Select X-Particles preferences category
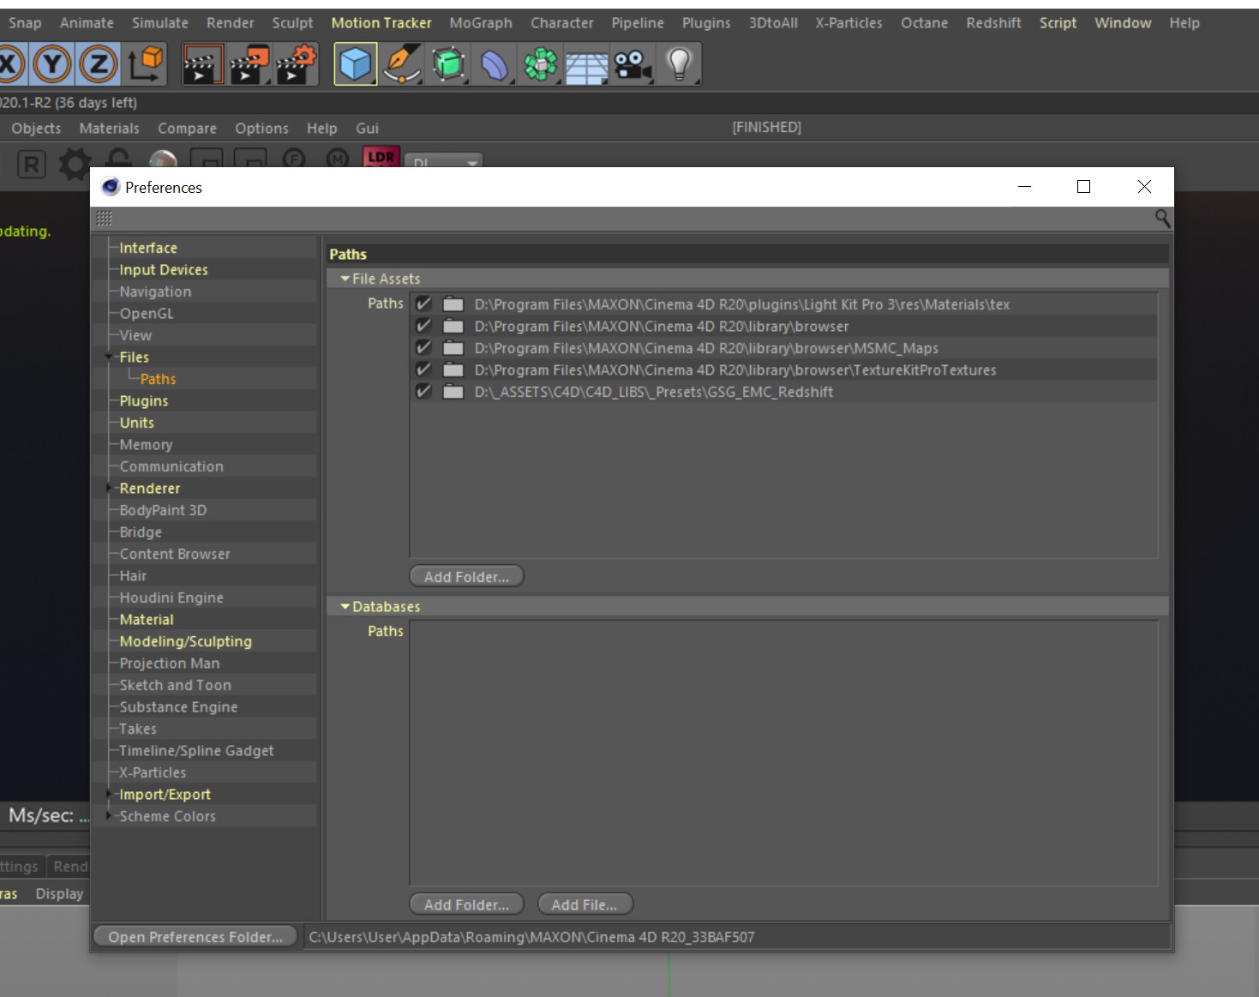This screenshot has width=1259, height=997. pyautogui.click(x=153, y=772)
